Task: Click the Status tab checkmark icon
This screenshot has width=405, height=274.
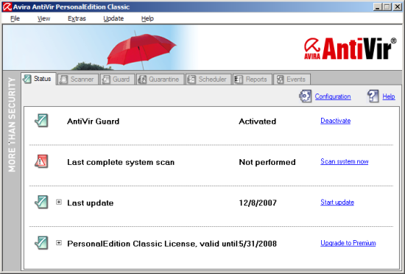Action: pyautogui.click(x=27, y=79)
